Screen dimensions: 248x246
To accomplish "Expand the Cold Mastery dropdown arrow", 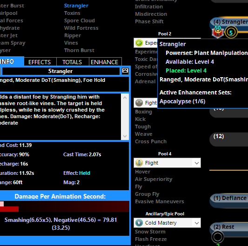I will [x=197, y=223].
